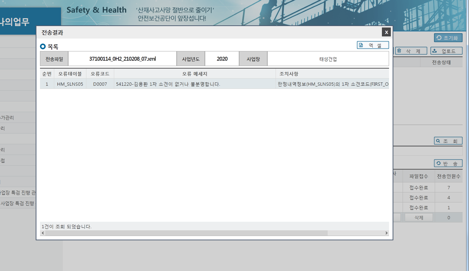The width and height of the screenshot is (469, 271).
Task: Click horizontal scrollbar right arrow
Action: (386, 233)
